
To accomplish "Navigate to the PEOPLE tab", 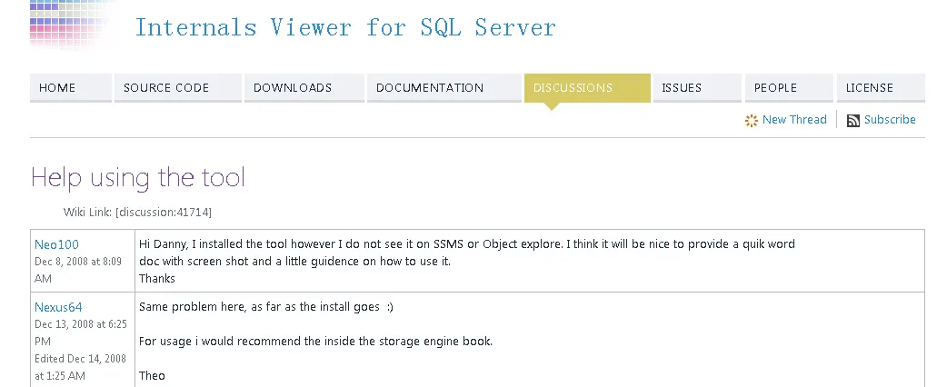I will (x=775, y=88).
